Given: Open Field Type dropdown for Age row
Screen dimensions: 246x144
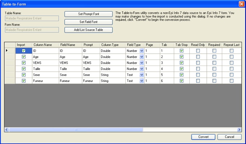Looking at the screenshot, I should tap(142, 57).
